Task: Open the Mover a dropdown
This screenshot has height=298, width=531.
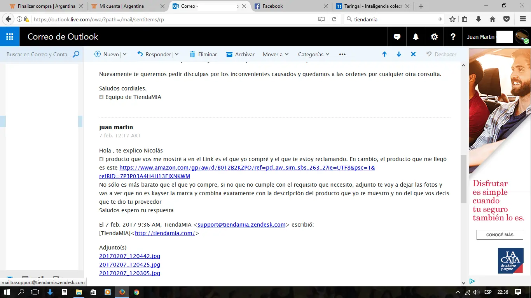Action: pos(276,54)
